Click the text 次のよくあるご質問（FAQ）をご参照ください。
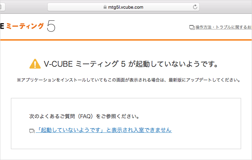The width and height of the screenshot is (252, 160). click(84, 116)
